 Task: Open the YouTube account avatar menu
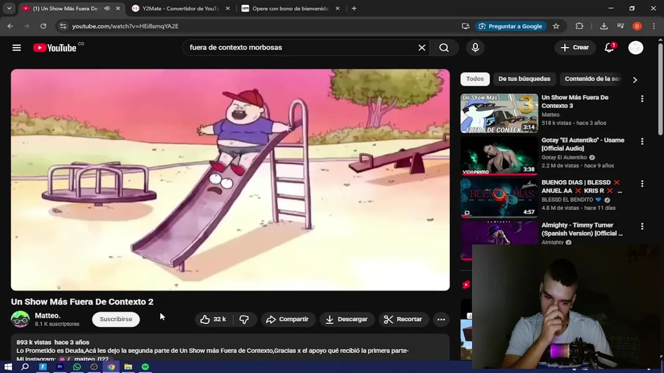(x=635, y=48)
